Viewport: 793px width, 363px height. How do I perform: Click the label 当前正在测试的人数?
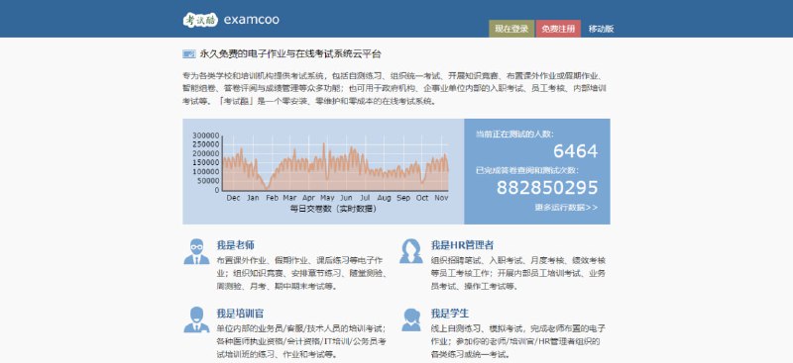point(514,134)
